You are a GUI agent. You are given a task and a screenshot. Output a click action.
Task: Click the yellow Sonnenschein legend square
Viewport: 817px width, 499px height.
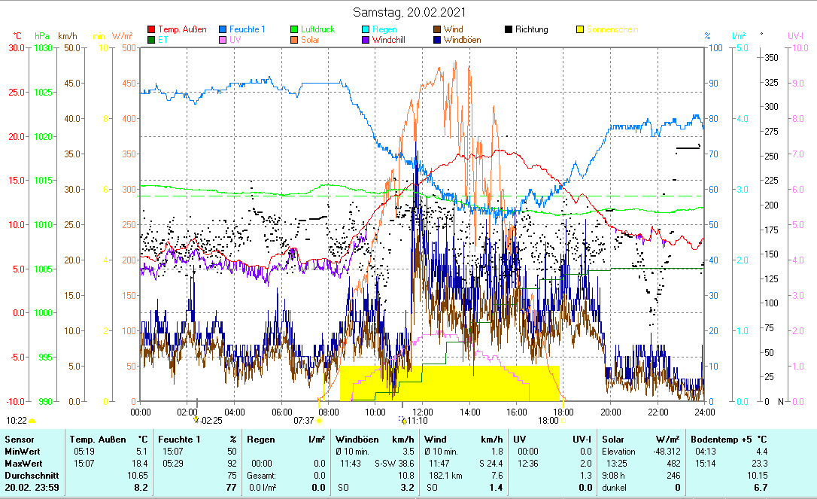click(x=580, y=29)
